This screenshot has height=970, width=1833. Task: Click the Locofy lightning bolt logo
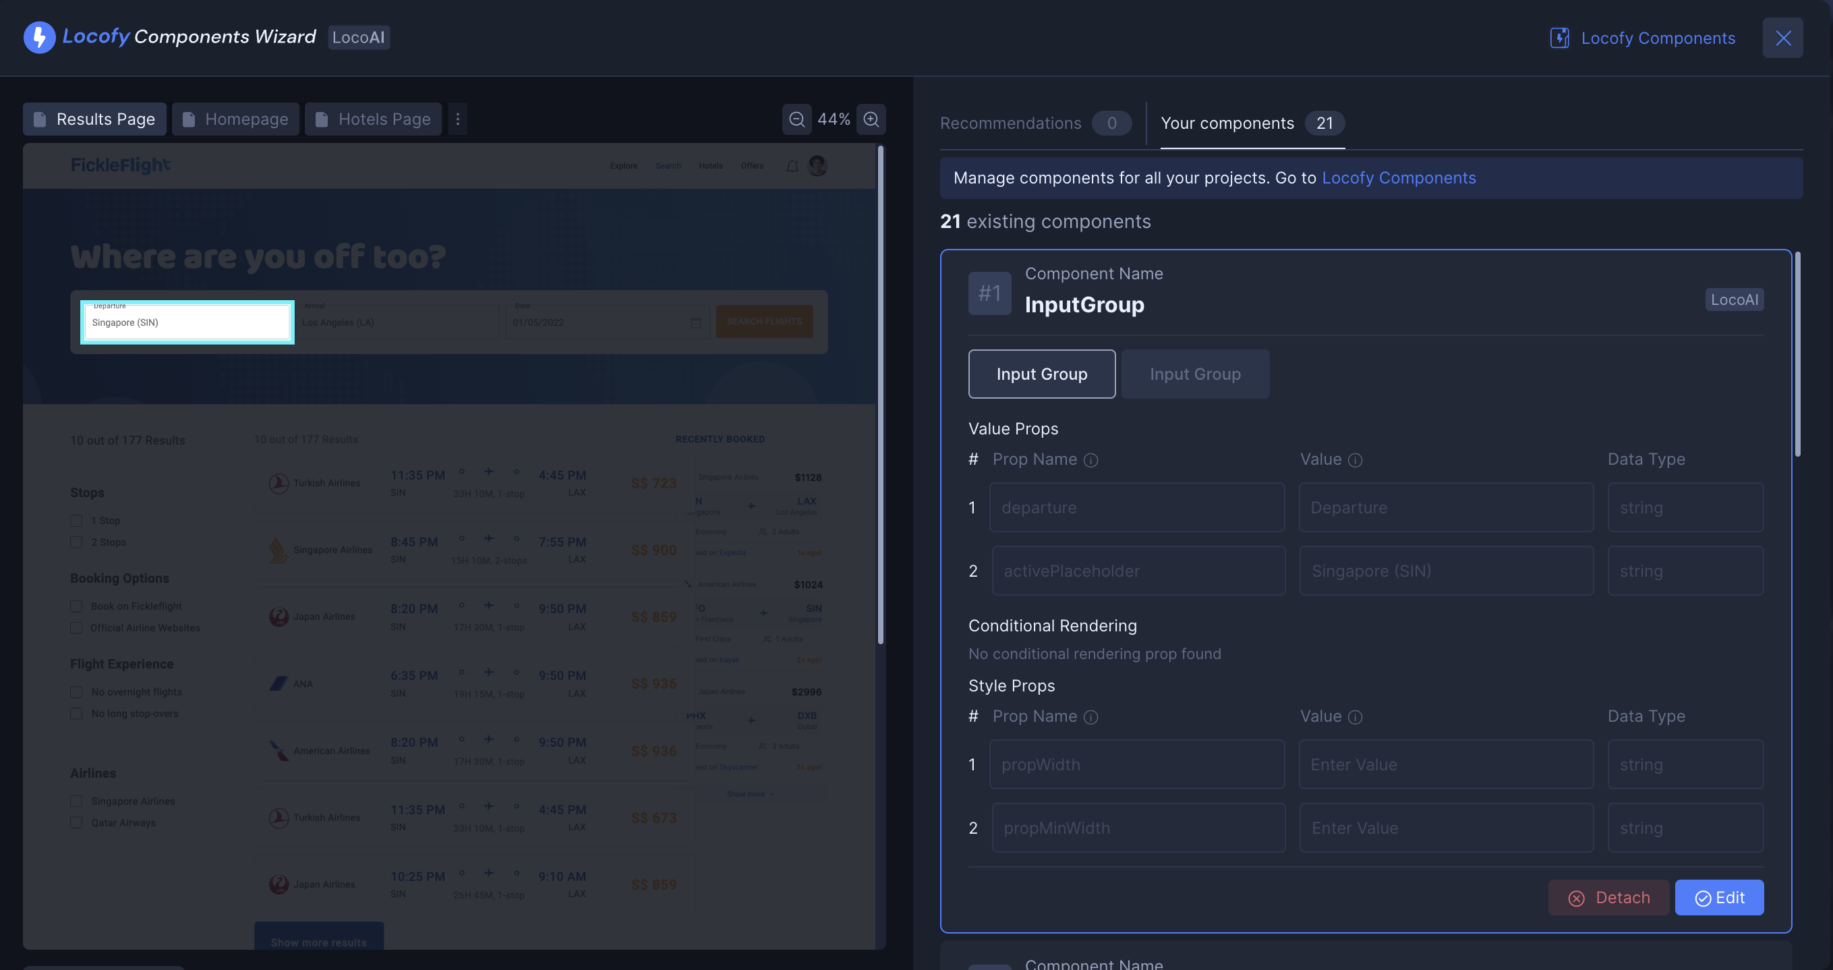(39, 37)
